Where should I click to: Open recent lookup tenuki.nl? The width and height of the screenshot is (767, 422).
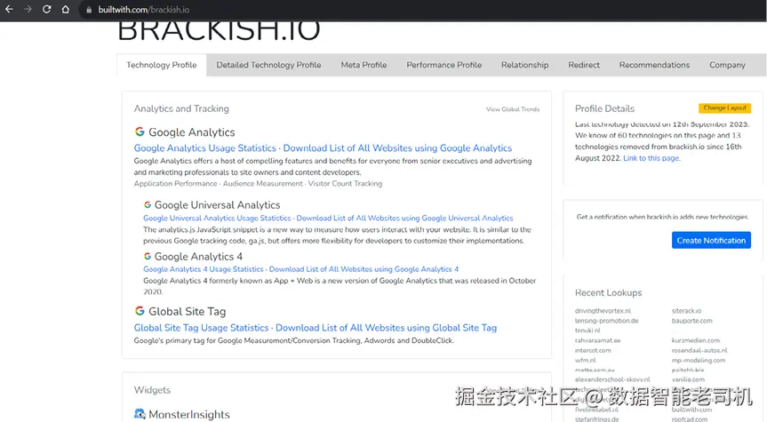coord(587,330)
